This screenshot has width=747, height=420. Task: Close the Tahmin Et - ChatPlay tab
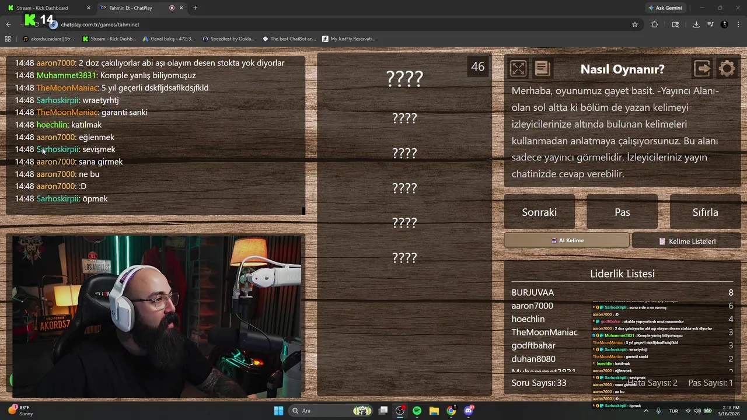(181, 8)
